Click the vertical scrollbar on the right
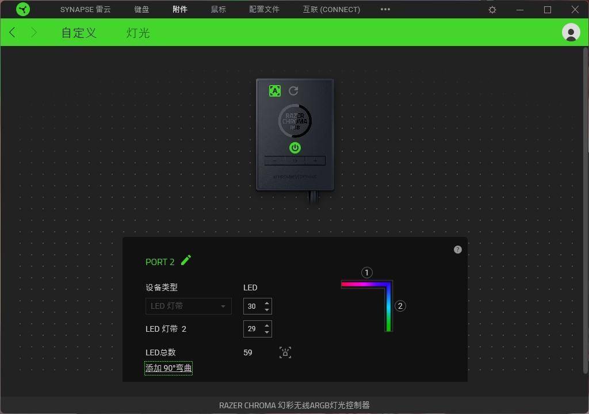 click(585, 210)
